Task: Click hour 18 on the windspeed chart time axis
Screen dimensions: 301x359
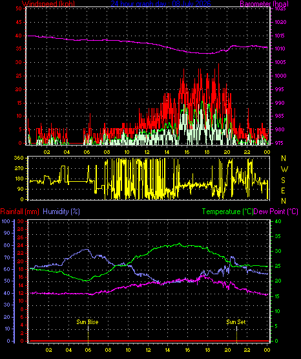Action: 207,152
